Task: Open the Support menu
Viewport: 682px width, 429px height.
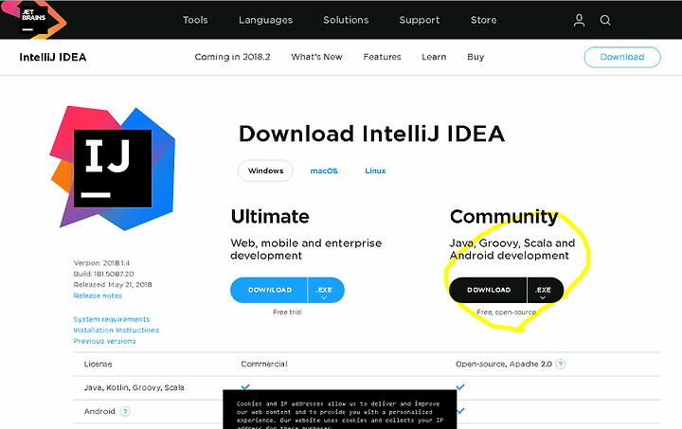Action: [x=420, y=20]
